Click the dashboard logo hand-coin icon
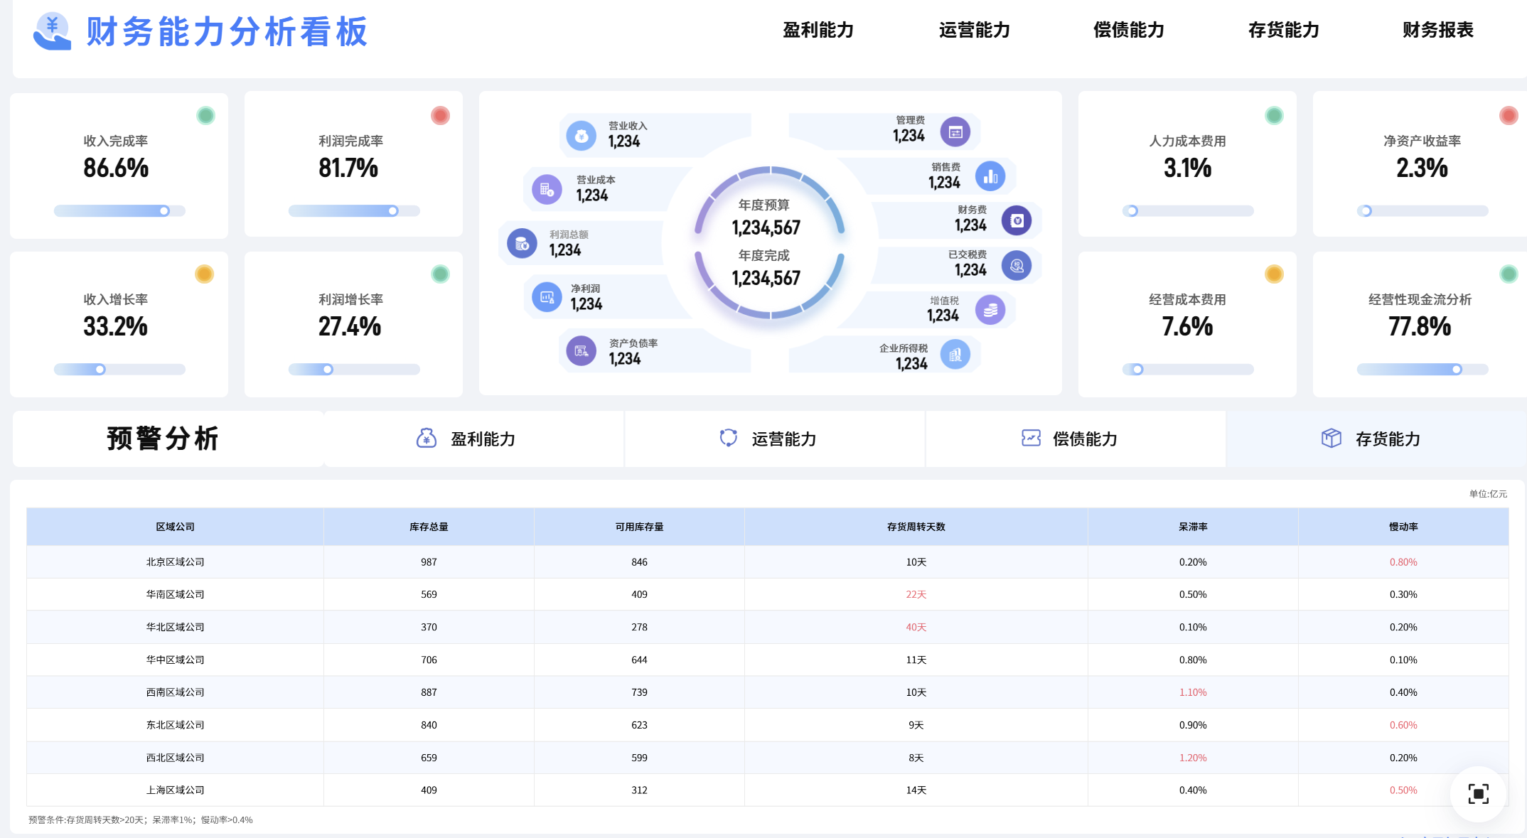This screenshot has width=1527, height=838. 52,31
